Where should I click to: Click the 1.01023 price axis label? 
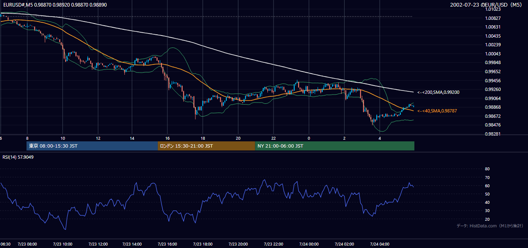492,10
